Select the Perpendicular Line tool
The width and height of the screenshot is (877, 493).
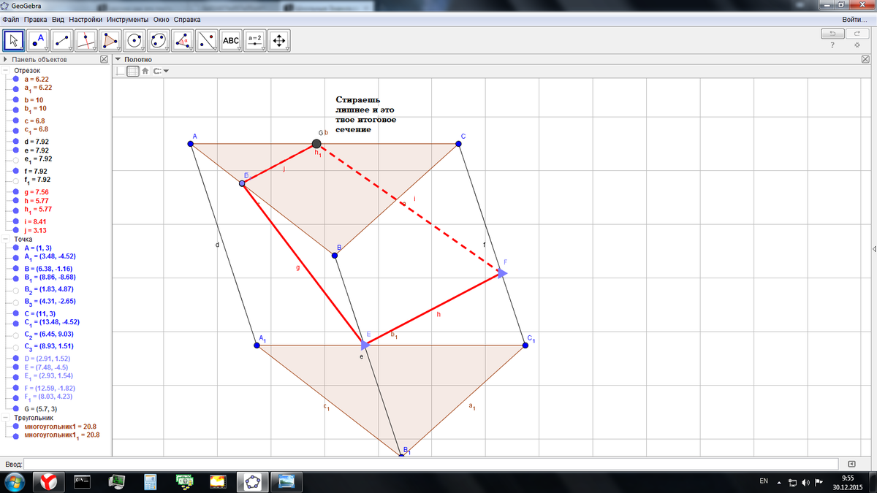point(86,40)
